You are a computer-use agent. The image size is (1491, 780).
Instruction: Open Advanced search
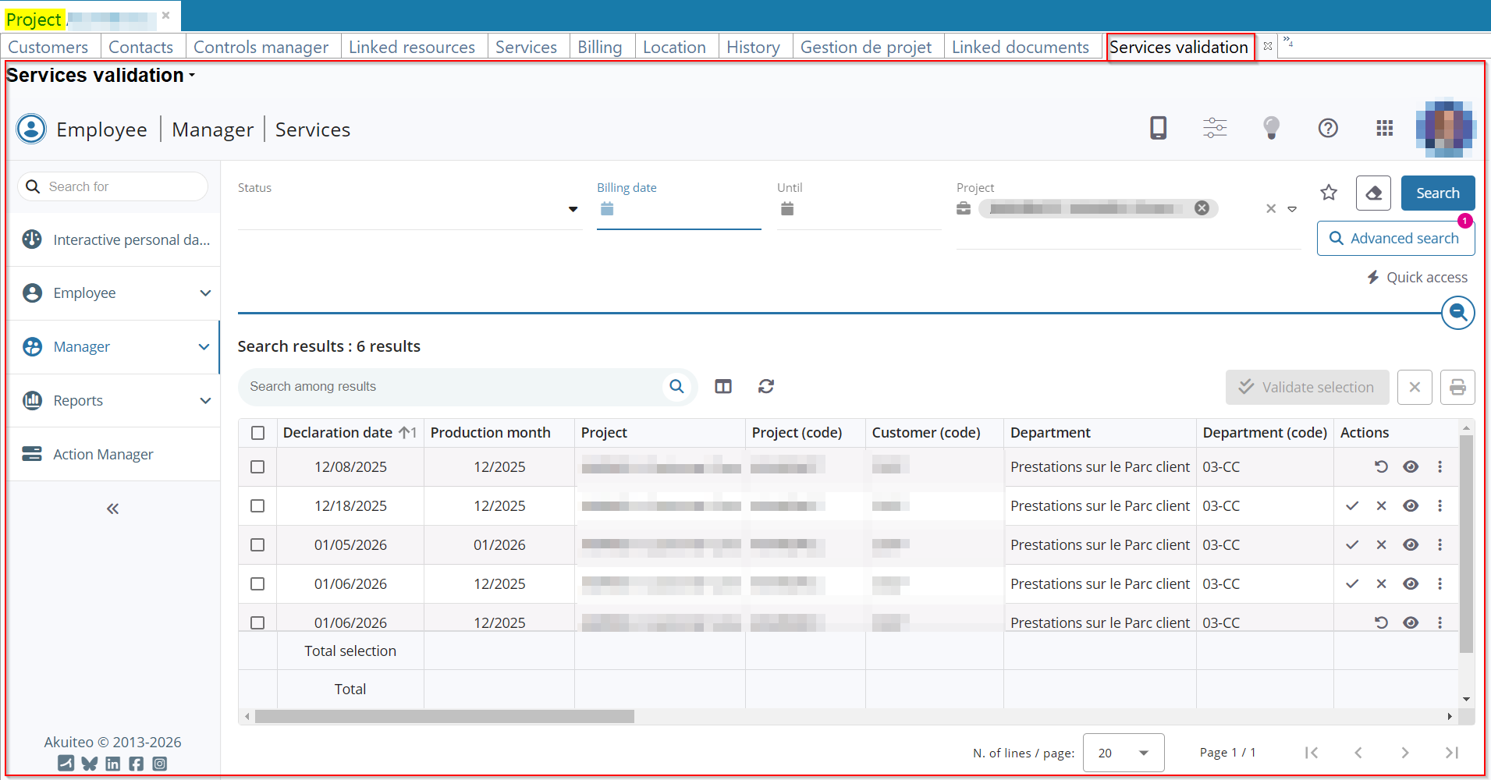pos(1395,239)
